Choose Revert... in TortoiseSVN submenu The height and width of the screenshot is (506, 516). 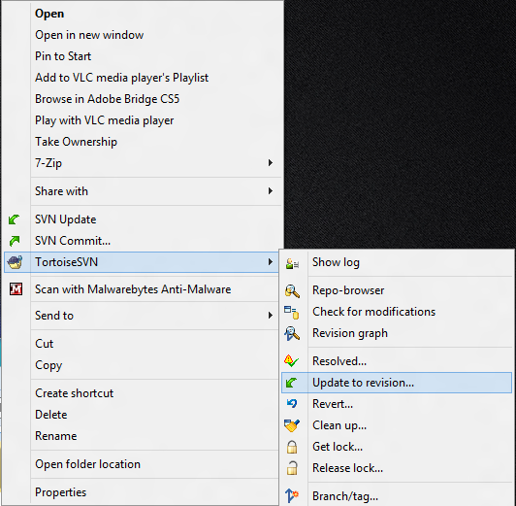pyautogui.click(x=333, y=404)
